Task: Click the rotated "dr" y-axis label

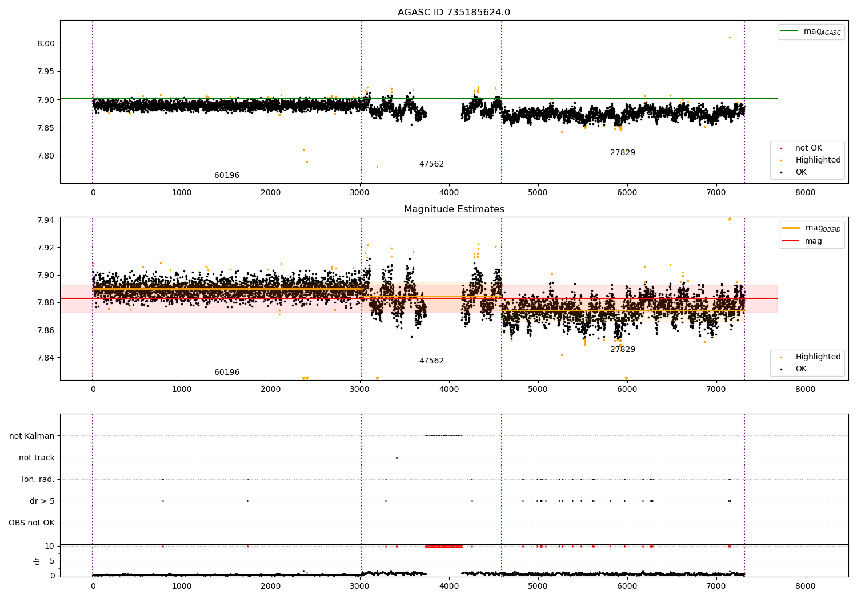Action: coord(37,561)
